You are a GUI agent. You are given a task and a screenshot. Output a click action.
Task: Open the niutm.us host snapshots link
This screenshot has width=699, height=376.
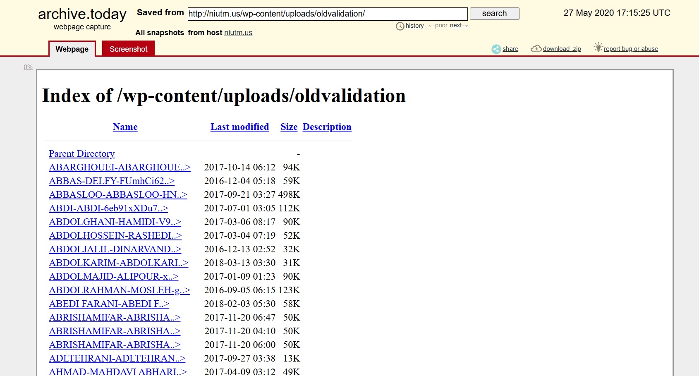tap(238, 33)
